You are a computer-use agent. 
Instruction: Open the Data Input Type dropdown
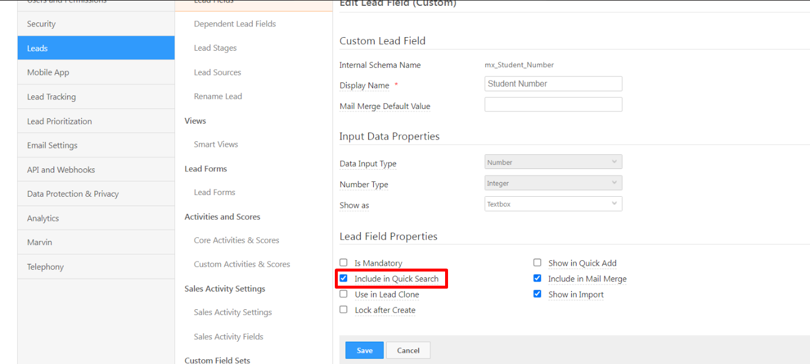tap(553, 162)
